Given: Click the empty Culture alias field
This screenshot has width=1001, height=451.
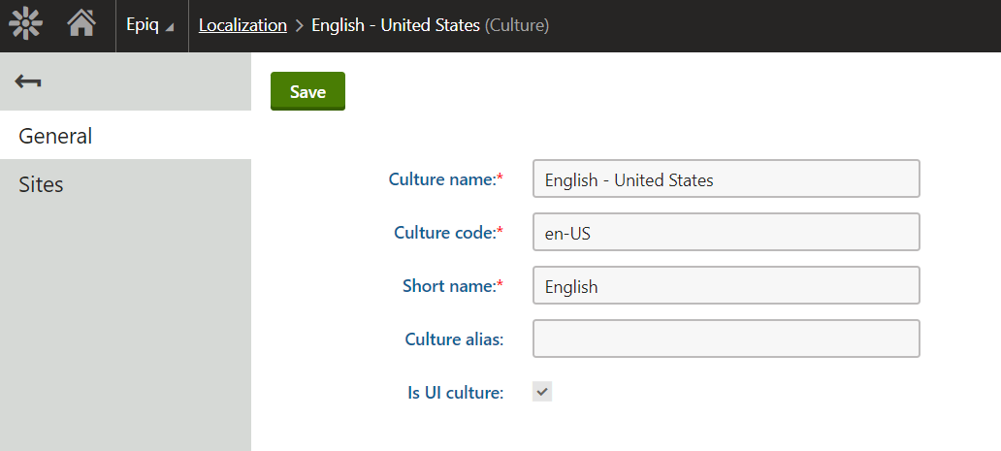Looking at the screenshot, I should [726, 339].
